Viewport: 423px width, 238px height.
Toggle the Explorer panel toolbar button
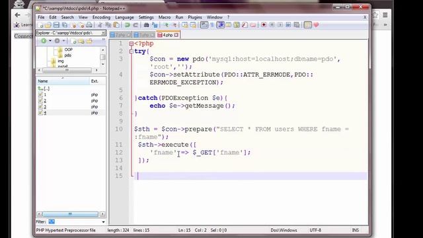pos(307,25)
